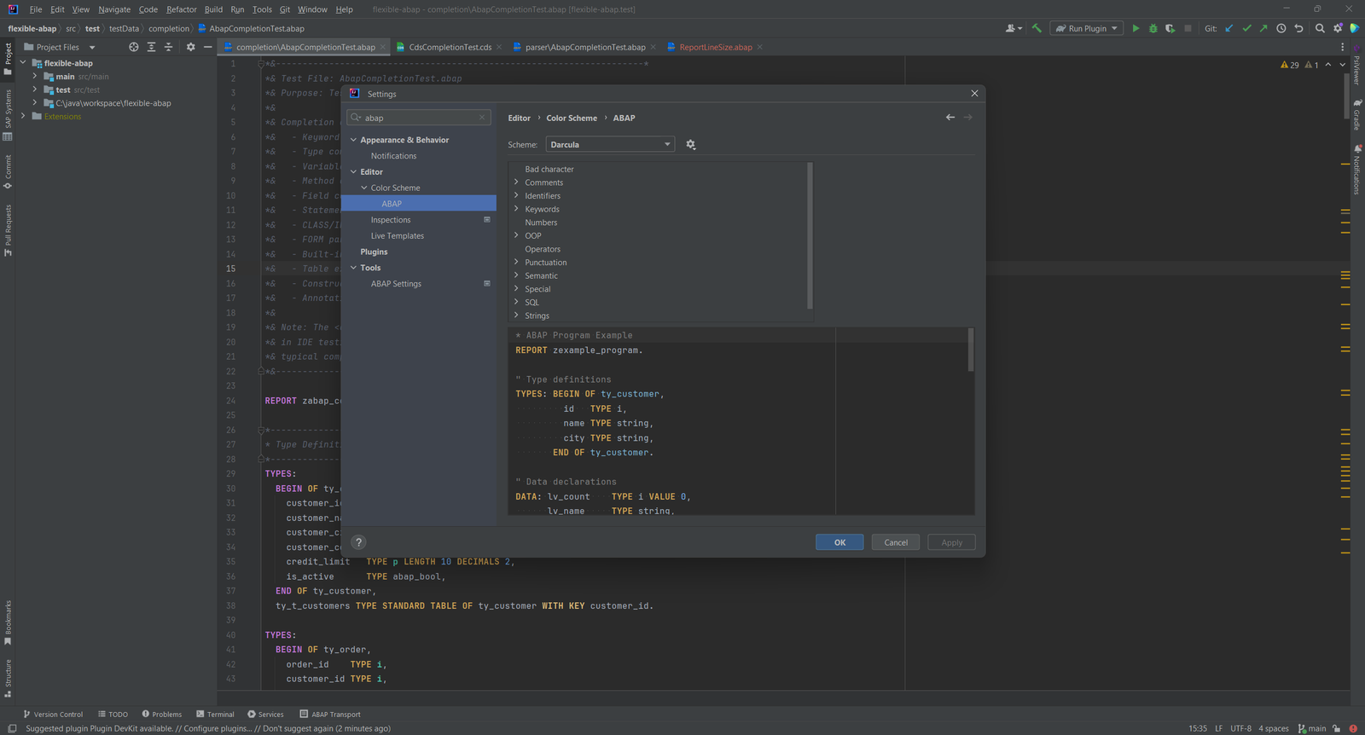1365x735 pixels.
Task: Click the main branch in status bar
Action: tap(1312, 728)
